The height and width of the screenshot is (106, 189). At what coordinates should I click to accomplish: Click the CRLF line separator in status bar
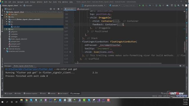point(160,96)
